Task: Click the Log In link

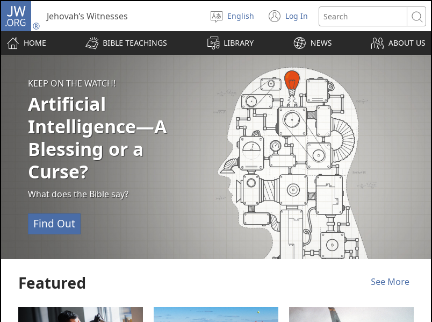Action: [296, 16]
